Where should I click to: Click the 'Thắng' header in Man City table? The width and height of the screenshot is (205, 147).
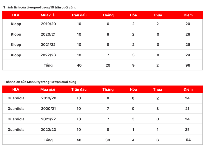(x=108, y=89)
